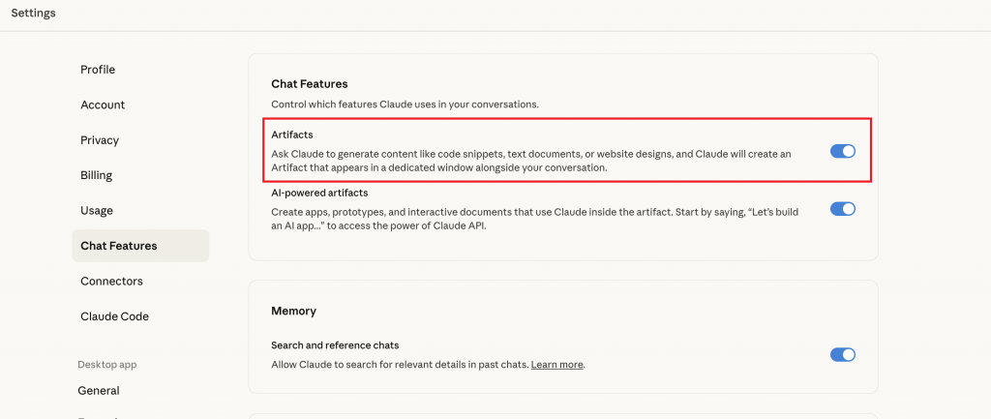Screen dimensions: 991x419
Task: View the Usage section
Action: [97, 210]
